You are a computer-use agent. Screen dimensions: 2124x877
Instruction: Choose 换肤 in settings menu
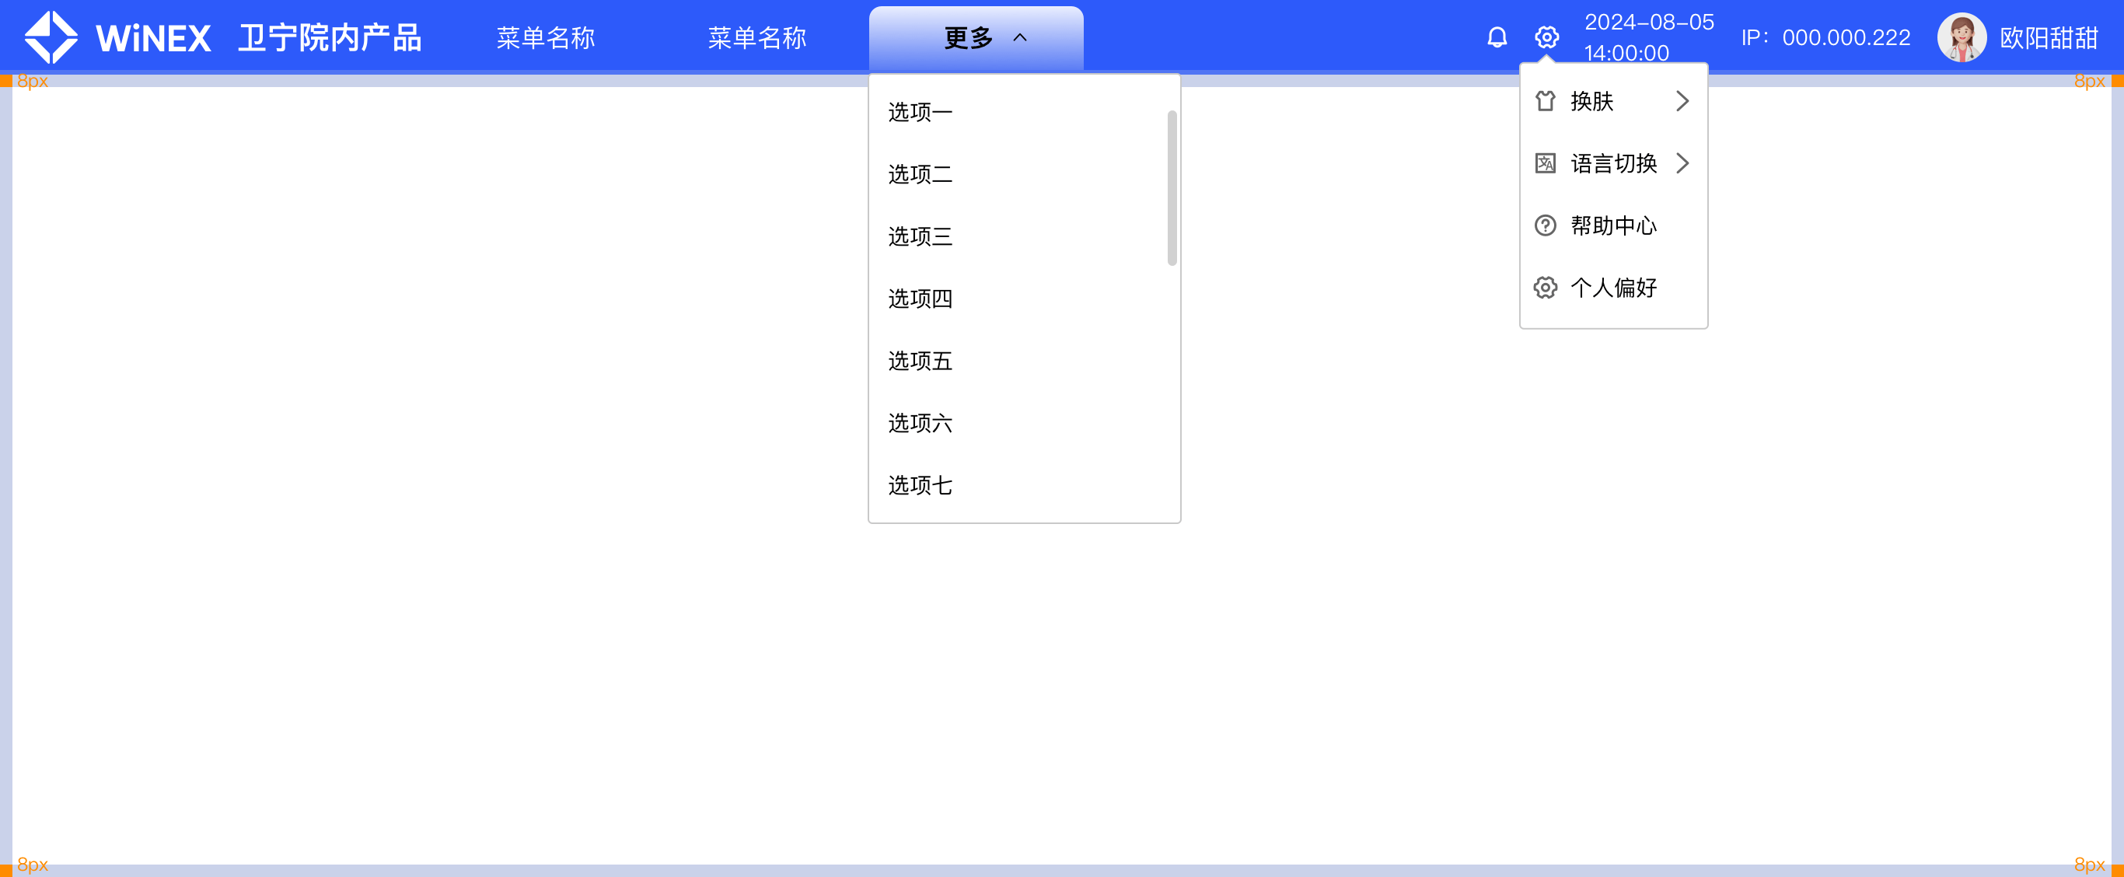pyautogui.click(x=1614, y=100)
